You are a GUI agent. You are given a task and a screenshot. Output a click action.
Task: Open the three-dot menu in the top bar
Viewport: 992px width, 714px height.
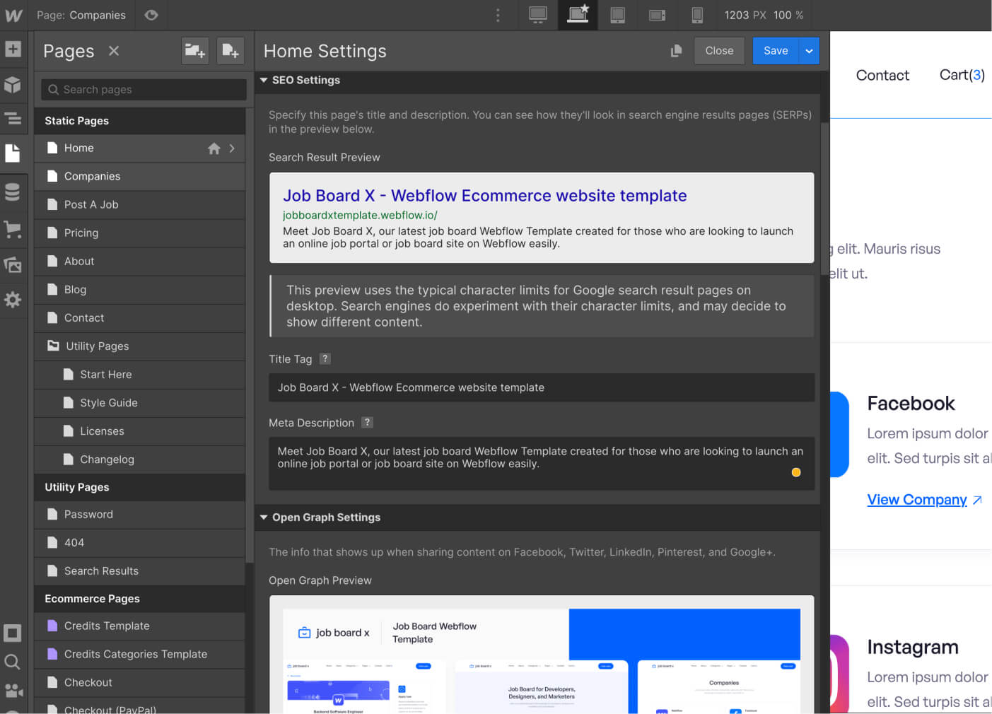point(498,15)
